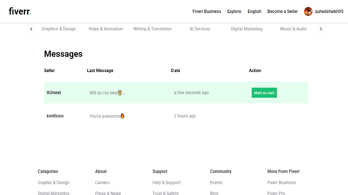Click the 'Will do my best' message

coord(107,93)
